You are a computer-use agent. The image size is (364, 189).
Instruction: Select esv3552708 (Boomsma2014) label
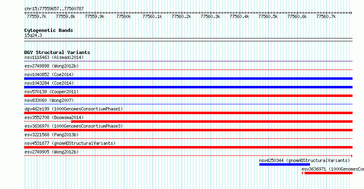(54, 117)
